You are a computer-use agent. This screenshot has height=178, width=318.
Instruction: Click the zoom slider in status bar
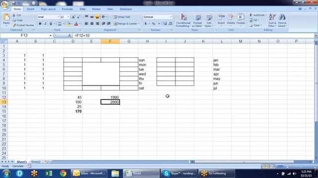pyautogui.click(x=301, y=166)
